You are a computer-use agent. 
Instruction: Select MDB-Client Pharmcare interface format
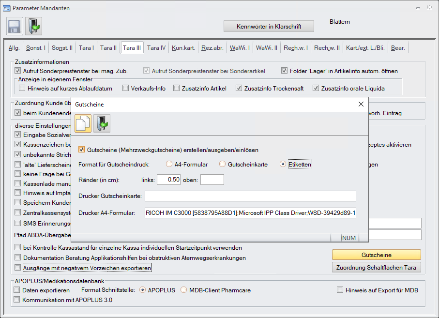[x=184, y=290]
